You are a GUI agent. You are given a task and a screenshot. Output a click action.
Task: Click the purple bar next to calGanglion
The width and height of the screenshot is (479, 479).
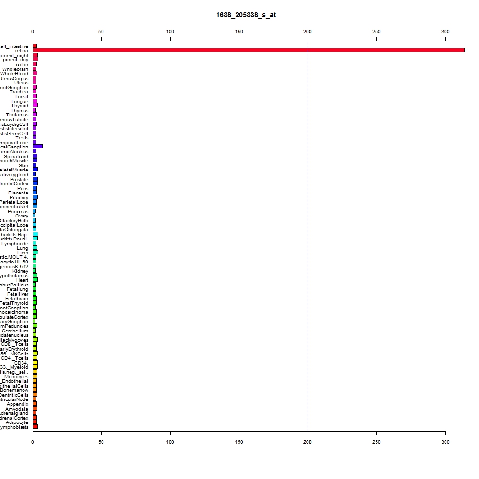tap(37, 147)
